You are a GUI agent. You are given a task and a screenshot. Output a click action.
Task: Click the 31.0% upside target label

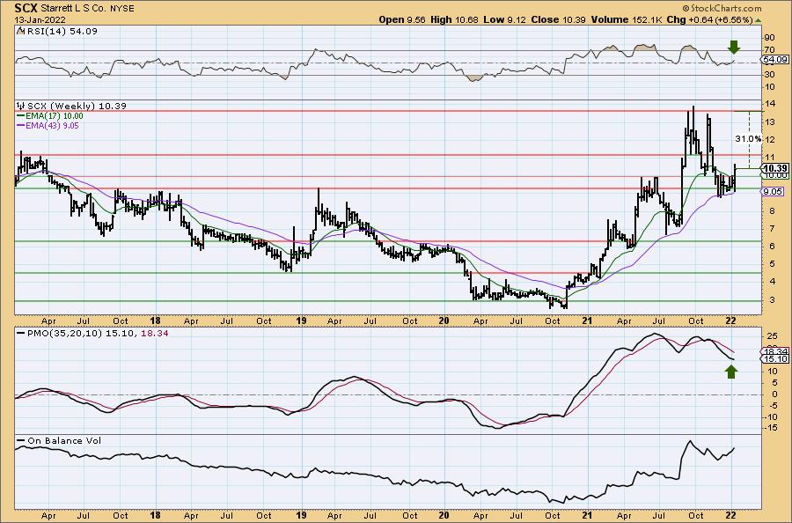click(x=747, y=138)
